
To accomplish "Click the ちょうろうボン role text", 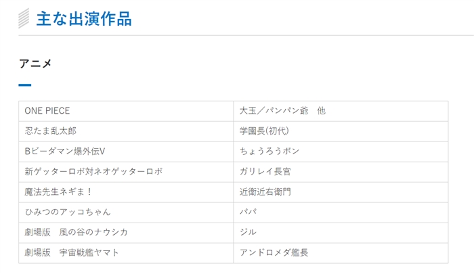I will tap(270, 151).
